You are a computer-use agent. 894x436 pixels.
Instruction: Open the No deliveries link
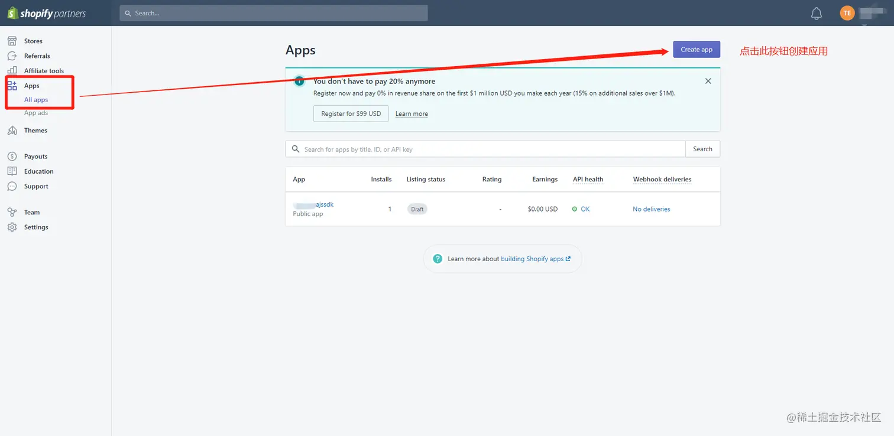(652, 209)
